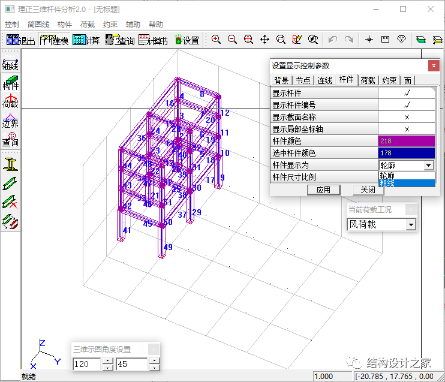Click the 应用 apply button

(323, 190)
